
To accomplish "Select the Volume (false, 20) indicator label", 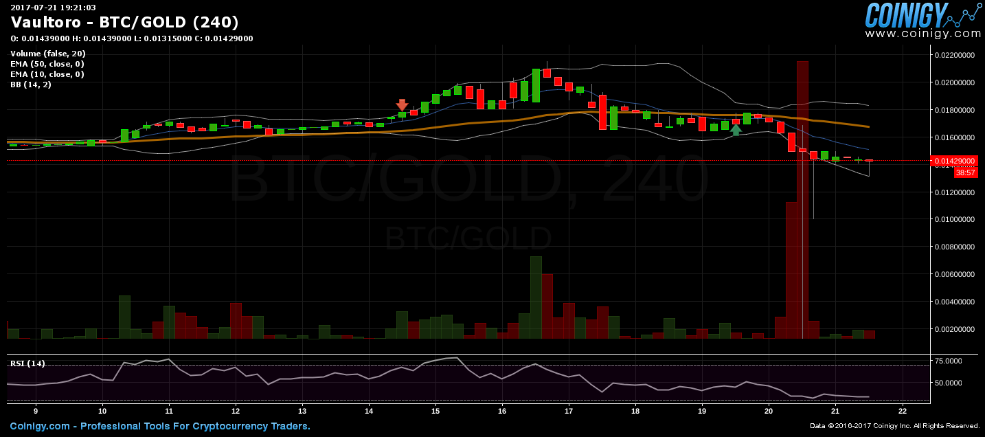I will tap(47, 54).
